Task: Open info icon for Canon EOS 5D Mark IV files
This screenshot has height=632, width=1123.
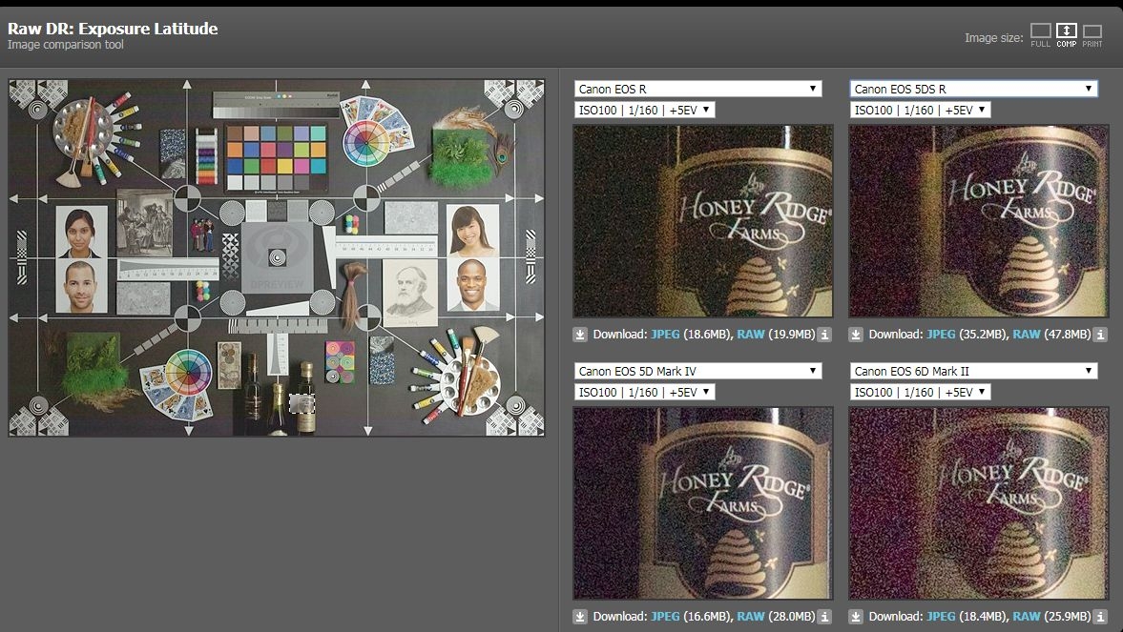Action: pos(825,616)
